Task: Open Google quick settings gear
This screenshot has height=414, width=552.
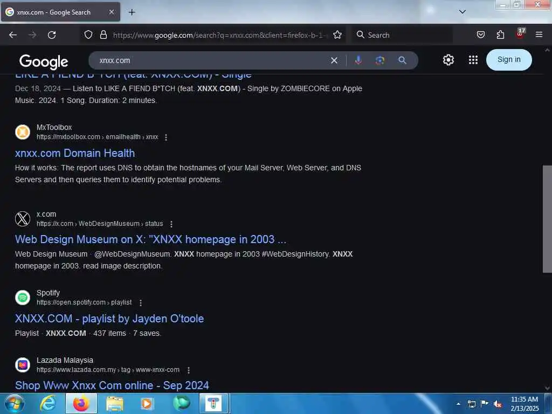Action: (x=448, y=60)
